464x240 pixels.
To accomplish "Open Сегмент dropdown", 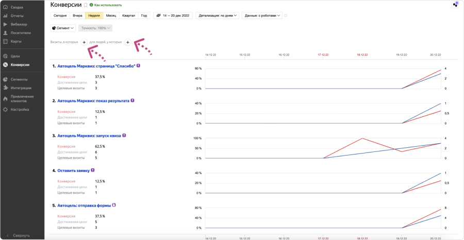I will point(63,28).
